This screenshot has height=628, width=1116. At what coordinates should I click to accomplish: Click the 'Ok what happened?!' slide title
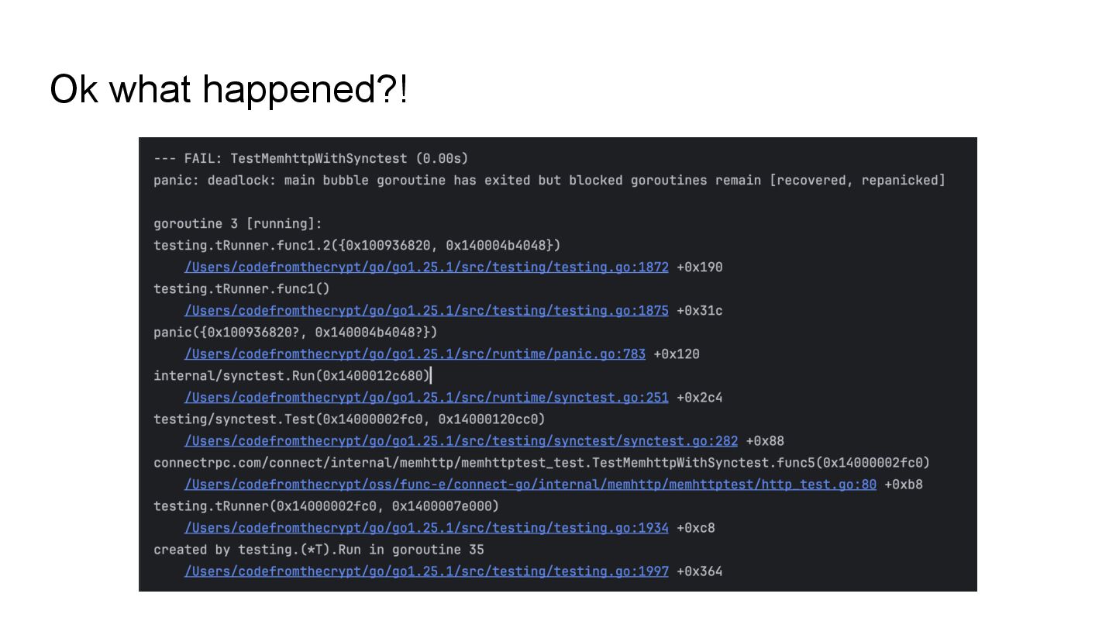(229, 90)
